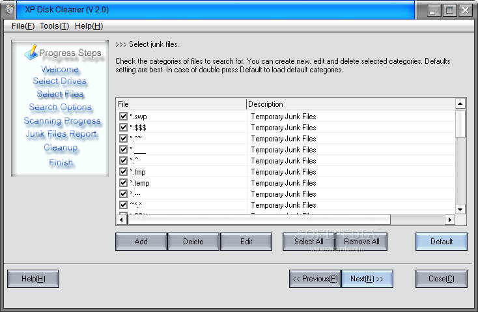The image size is (478, 312).
Task: Uncheck the *.swp file checkbox
Action: click(x=123, y=116)
